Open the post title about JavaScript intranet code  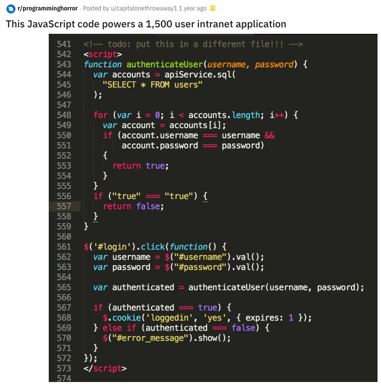[146, 24]
